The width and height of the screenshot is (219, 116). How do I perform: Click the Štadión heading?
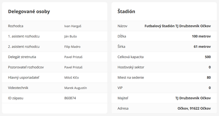tap(126, 11)
